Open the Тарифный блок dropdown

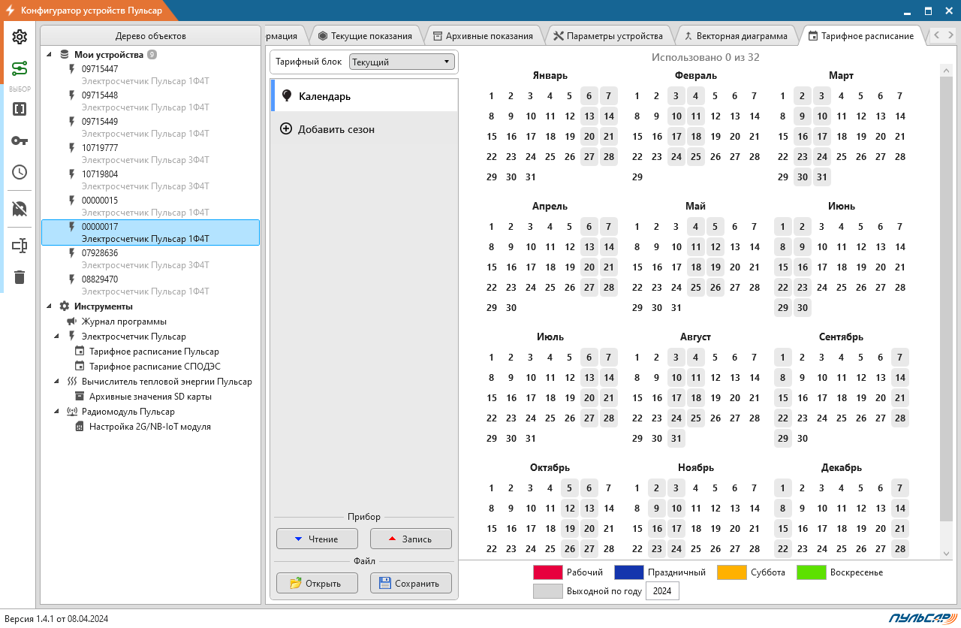pyautogui.click(x=402, y=62)
